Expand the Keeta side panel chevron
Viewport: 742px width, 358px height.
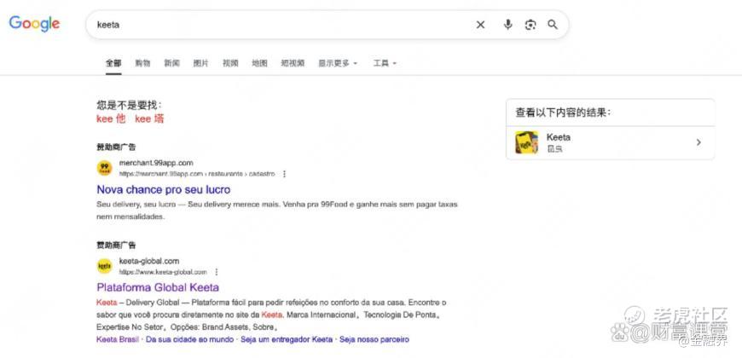tap(699, 142)
